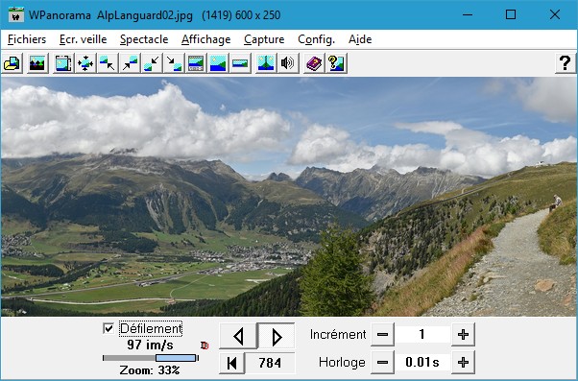Decrease the Incrément value
The width and height of the screenshot is (578, 381).
click(x=382, y=335)
